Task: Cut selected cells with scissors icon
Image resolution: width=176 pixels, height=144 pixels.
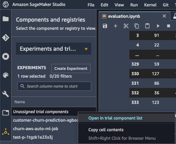Action: (x=126, y=26)
